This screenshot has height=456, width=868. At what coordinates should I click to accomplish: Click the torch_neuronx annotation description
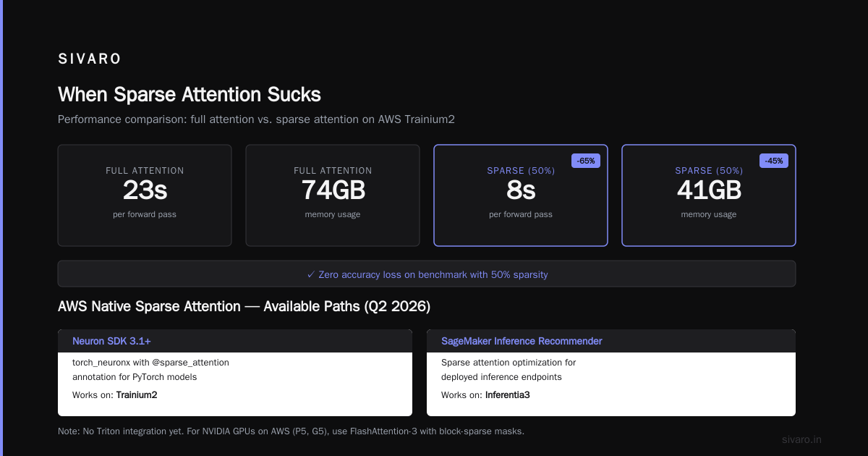[150, 370]
